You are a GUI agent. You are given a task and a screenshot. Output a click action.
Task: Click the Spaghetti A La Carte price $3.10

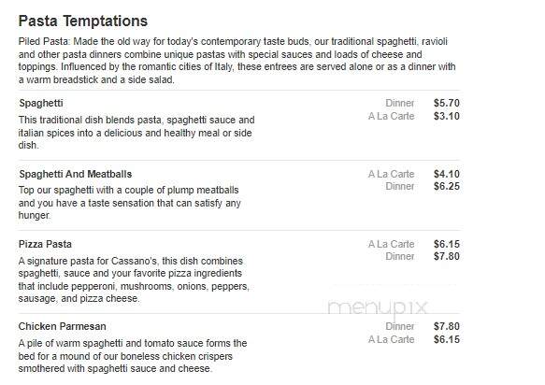point(447,116)
